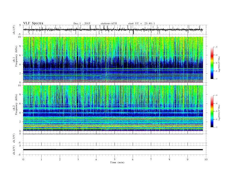Click the ch.1 PSD color scale bar
This screenshot has height=179, width=232.
[x=212, y=63]
